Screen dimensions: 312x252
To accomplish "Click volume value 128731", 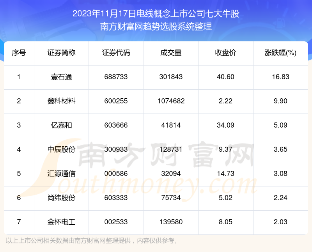I will coord(171,149).
